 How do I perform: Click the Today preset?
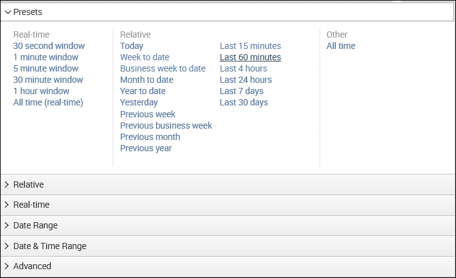131,46
